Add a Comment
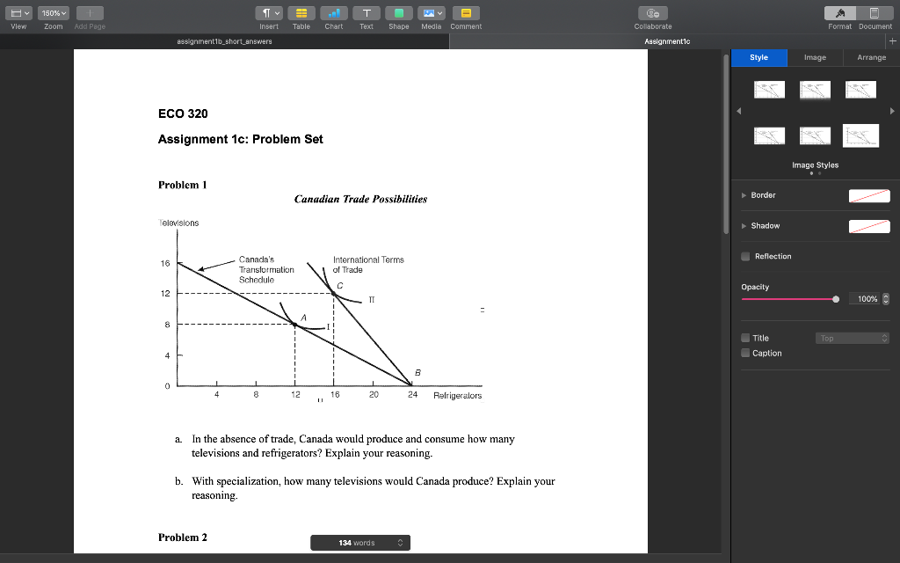Screen dimensions: 900x563 465,12
